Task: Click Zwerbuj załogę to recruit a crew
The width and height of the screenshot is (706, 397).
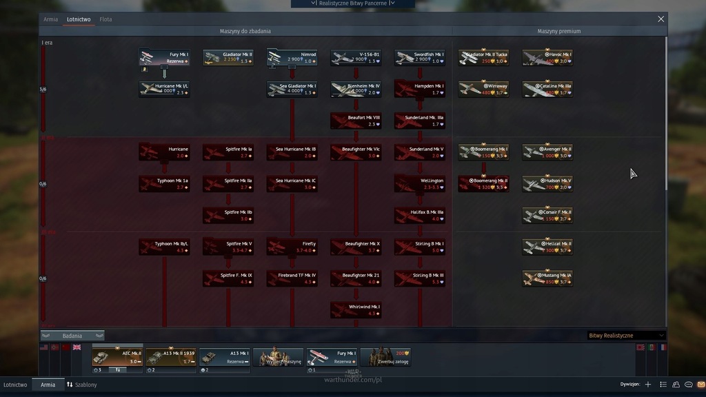Action: tap(385, 356)
